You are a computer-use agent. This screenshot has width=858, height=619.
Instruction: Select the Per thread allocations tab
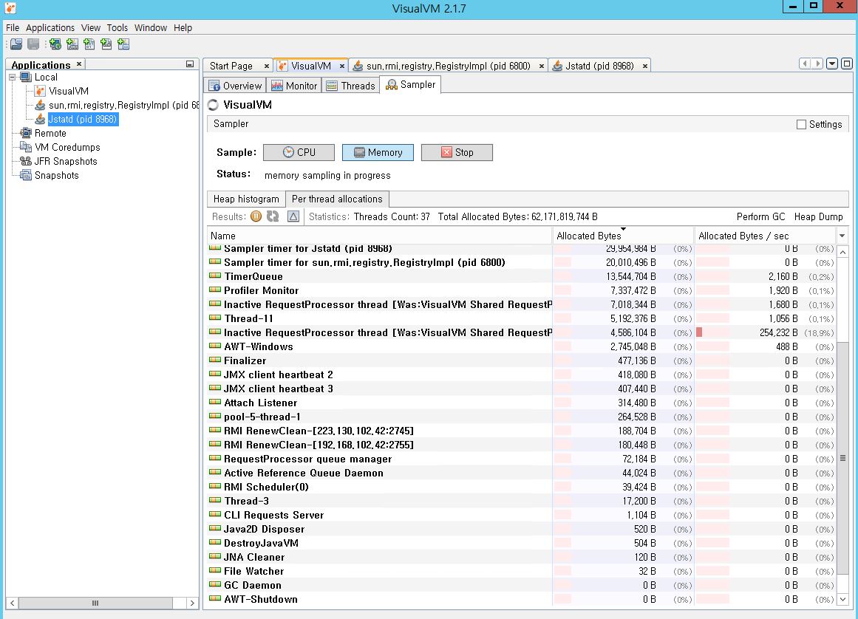click(x=337, y=199)
